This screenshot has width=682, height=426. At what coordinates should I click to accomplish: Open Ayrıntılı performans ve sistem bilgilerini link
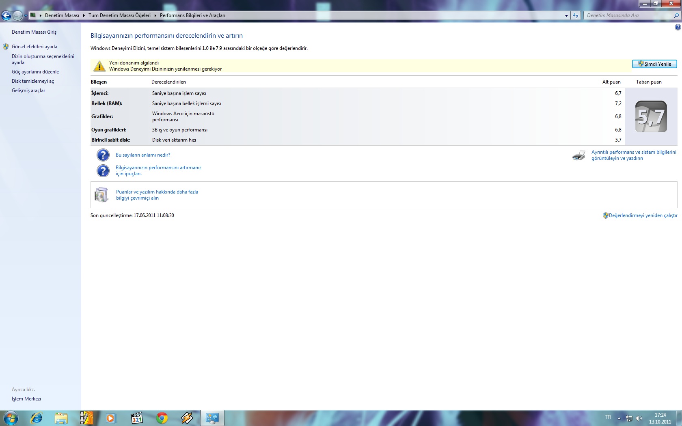click(x=634, y=155)
